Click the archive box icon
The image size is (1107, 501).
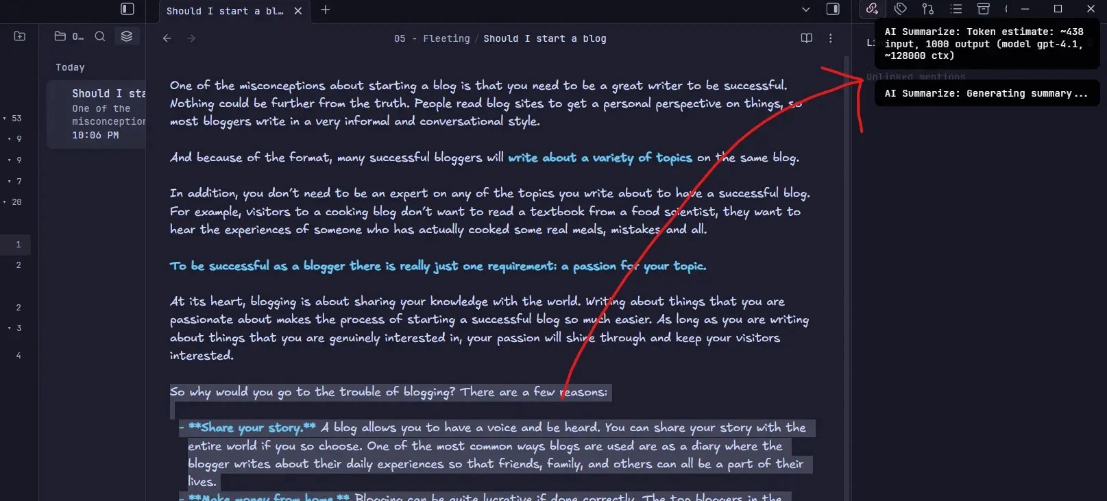pos(983,9)
